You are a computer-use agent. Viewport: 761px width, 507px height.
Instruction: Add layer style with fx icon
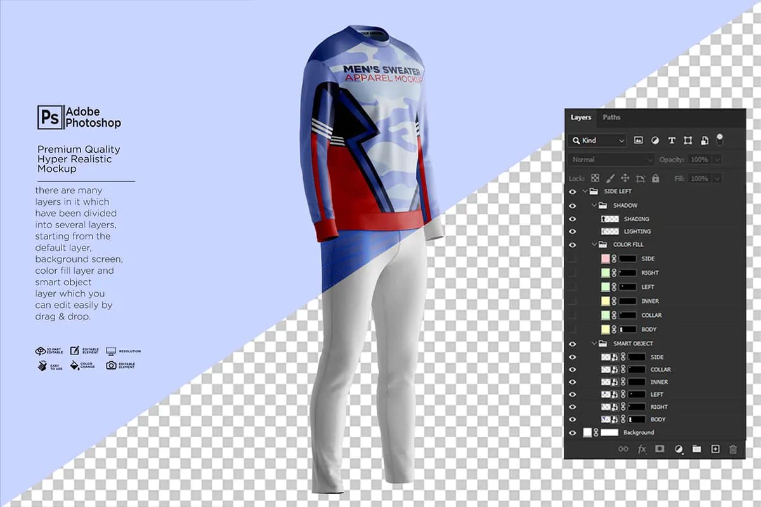click(642, 449)
